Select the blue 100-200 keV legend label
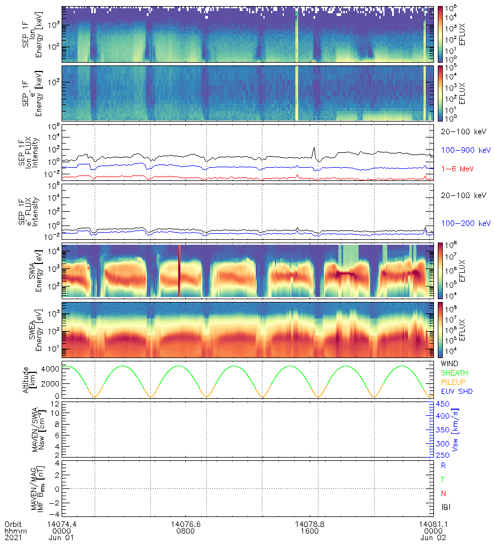The image size is (495, 550). (465, 223)
